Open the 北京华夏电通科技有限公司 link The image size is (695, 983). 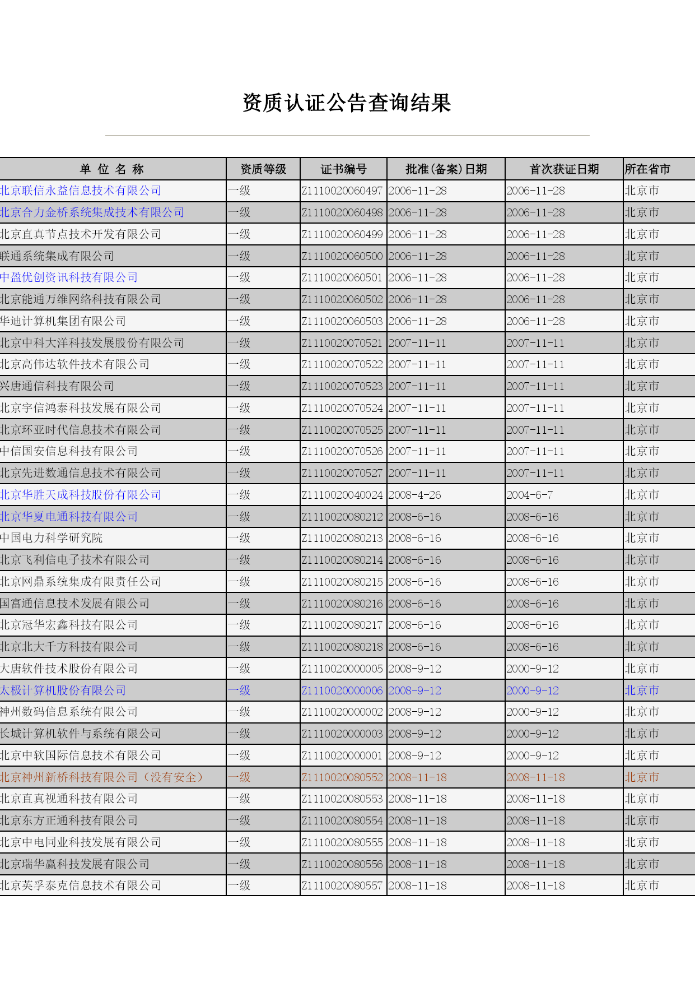pos(69,517)
